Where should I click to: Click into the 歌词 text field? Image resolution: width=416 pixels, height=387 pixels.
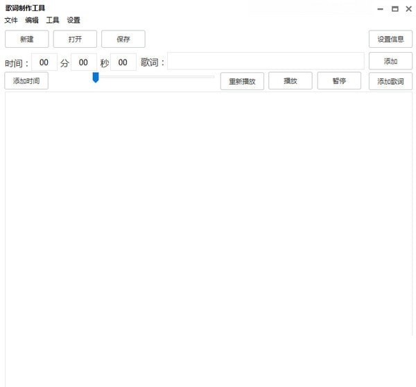[x=265, y=62]
